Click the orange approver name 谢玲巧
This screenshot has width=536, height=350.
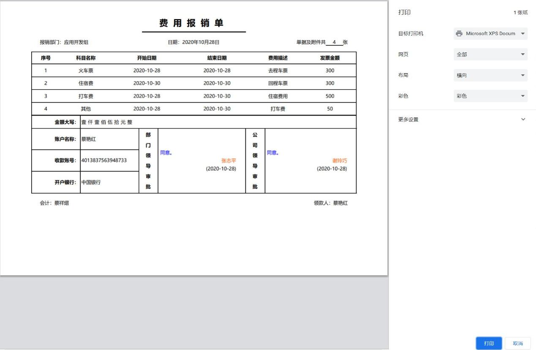(x=340, y=161)
